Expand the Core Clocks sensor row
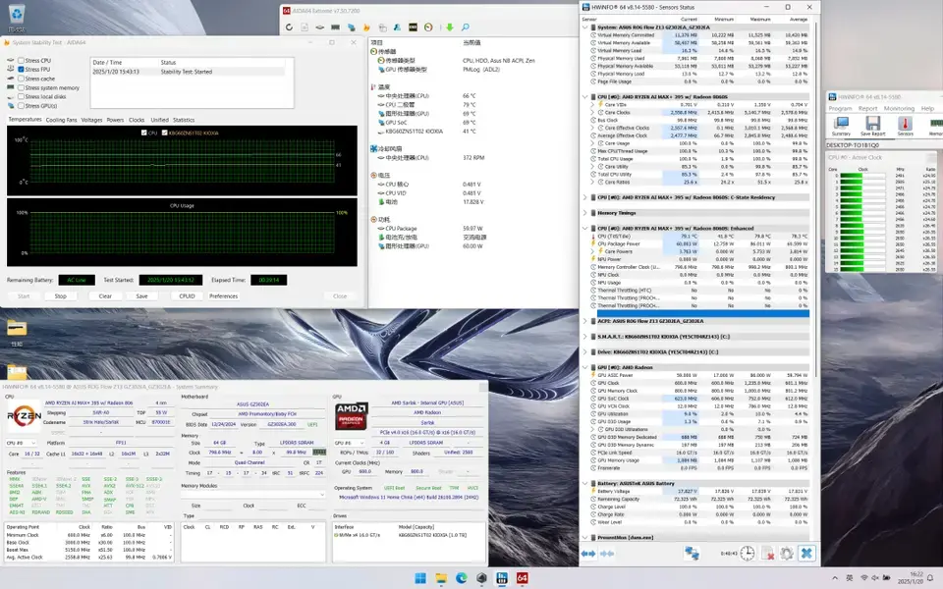Image resolution: width=943 pixels, height=589 pixels. tap(592, 112)
